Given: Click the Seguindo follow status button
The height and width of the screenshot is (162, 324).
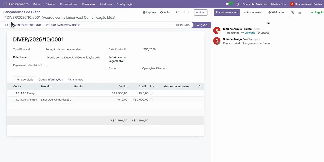Looking at the screenshot, I should click(317, 12).
